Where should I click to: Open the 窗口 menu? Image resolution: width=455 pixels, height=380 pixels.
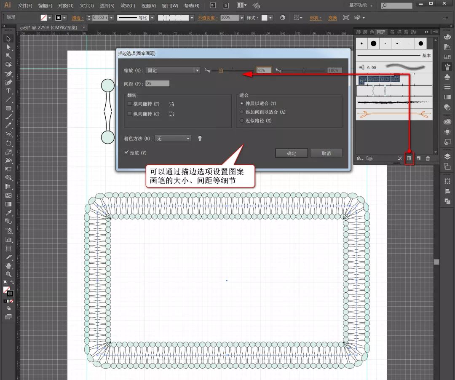point(171,5)
